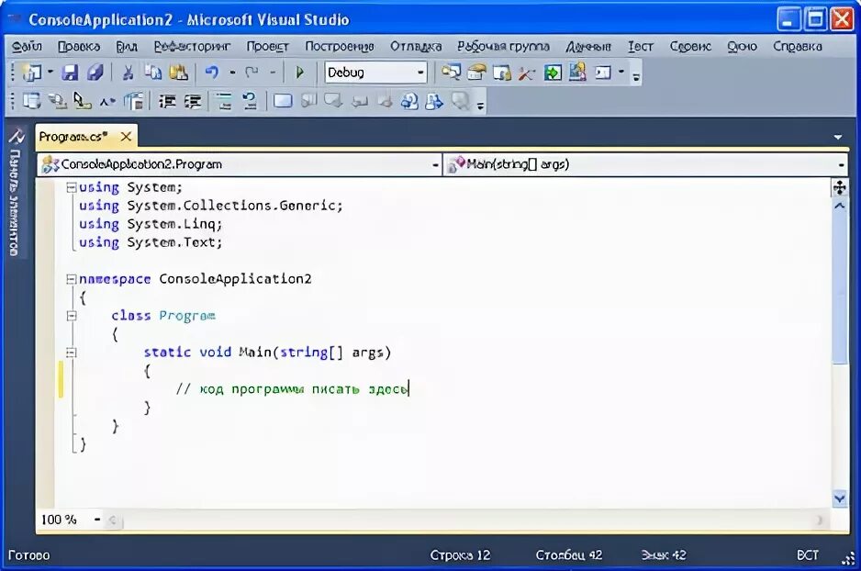Image resolution: width=861 pixels, height=571 pixels.
Task: Undo the last action with the blue arrow
Action: point(211,73)
